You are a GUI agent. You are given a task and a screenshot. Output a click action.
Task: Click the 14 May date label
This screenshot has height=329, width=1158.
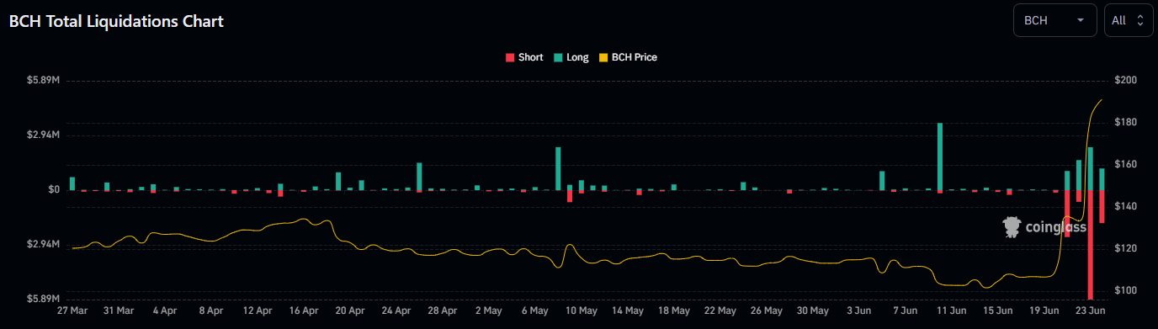click(628, 310)
